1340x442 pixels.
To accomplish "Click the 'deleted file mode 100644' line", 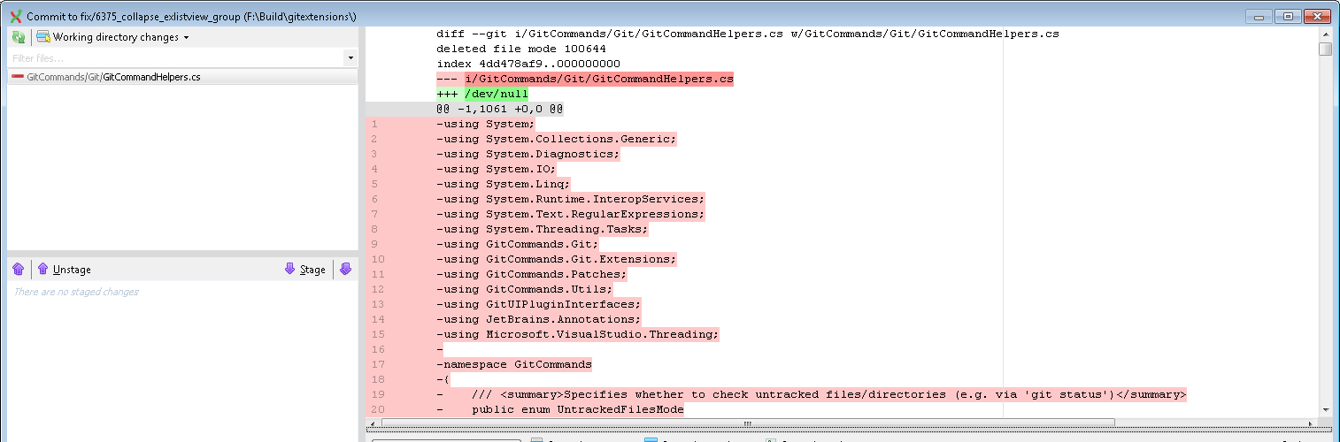I will [521, 49].
